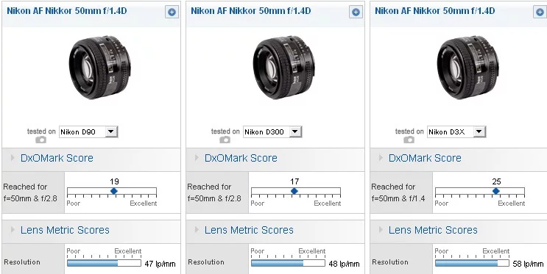Click first Nikon AF Nikkor 50mm f/1.4D title

(67, 11)
